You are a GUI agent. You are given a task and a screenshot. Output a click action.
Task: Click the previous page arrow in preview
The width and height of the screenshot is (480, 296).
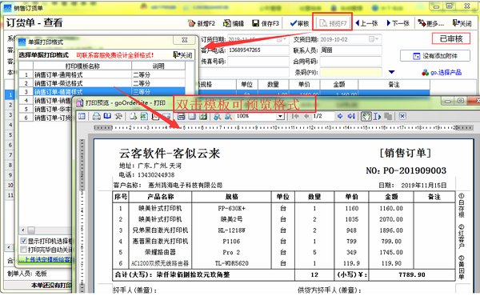pyautogui.click(x=306, y=116)
